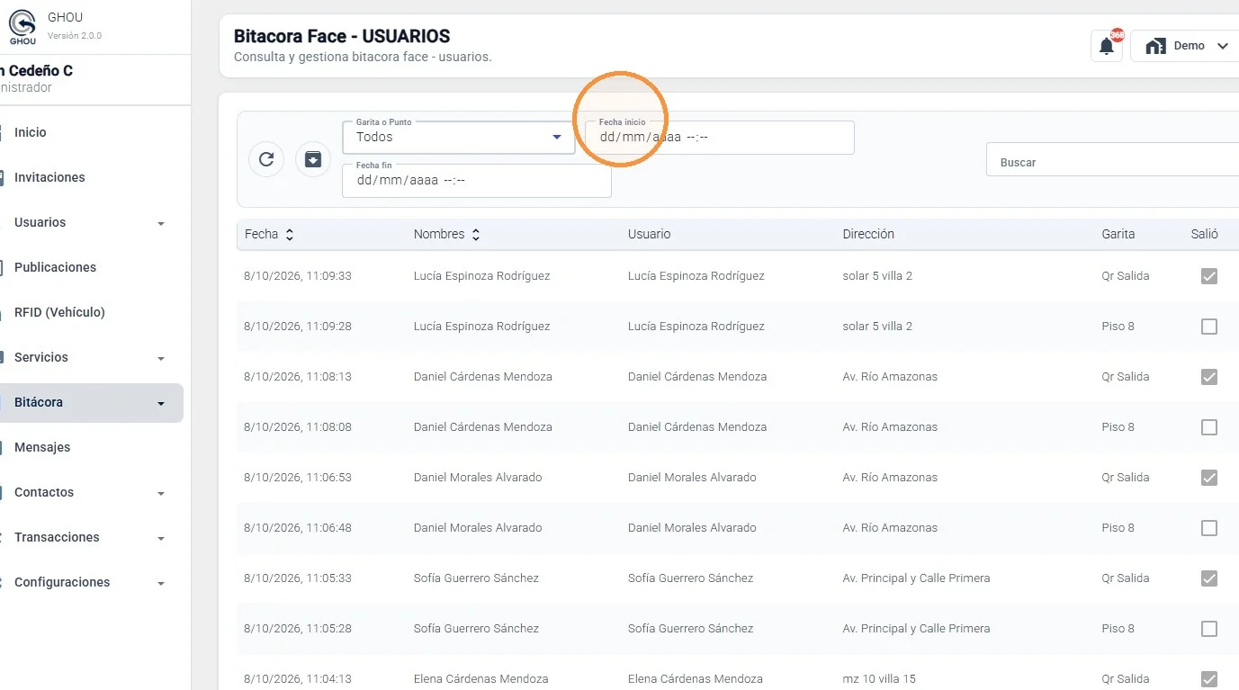Click the Fecha inicio date field
This screenshot has width=1239, height=690.
tap(720, 138)
